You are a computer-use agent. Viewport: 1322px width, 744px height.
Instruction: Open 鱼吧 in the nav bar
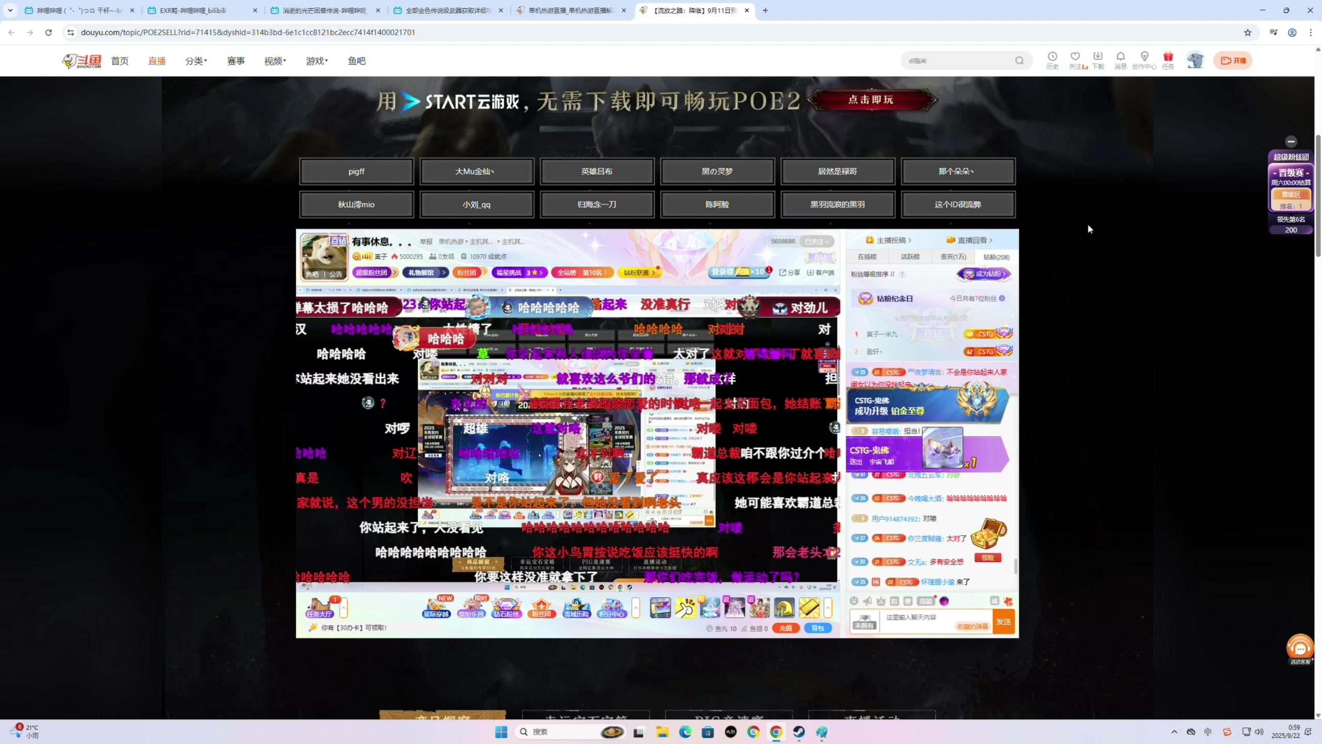pos(356,61)
